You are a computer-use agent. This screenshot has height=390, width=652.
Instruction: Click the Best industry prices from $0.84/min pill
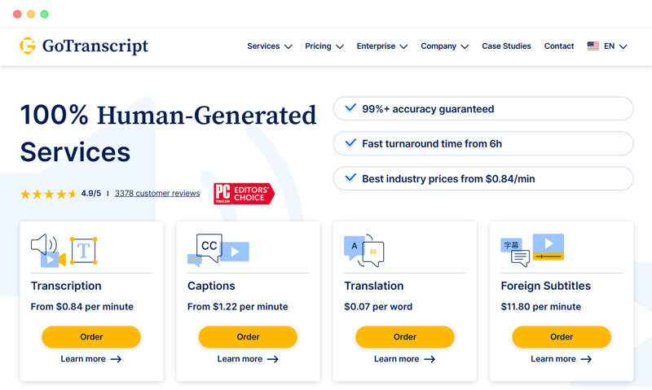pos(483,178)
